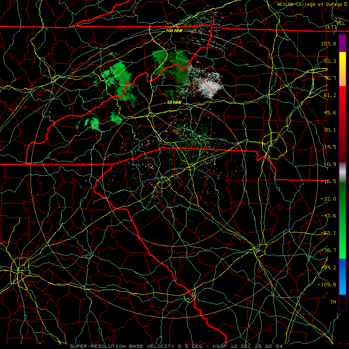Screen dimensions: 349x349
Task: Pick the green segment of the velocity scale
Action: tap(342, 221)
